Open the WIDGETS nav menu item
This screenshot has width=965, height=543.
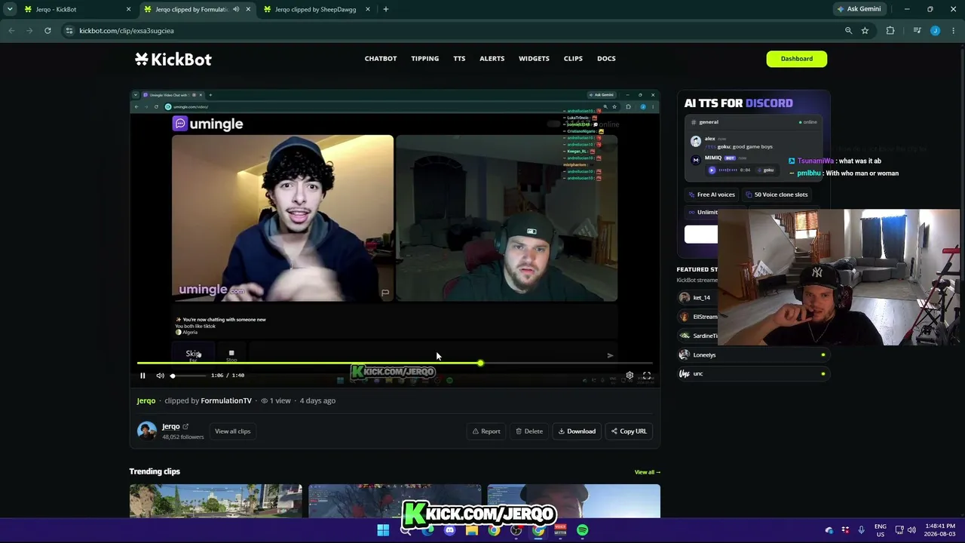click(534, 59)
